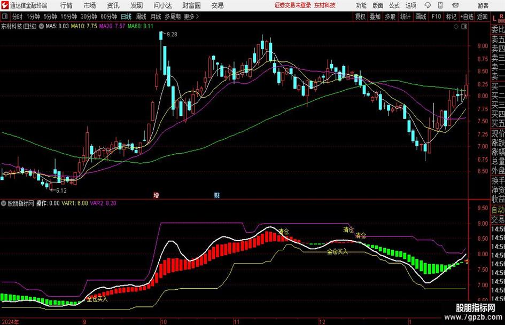The image size is (505, 325).
Task: Switch to 30分钟 period tab
Action: (89, 17)
